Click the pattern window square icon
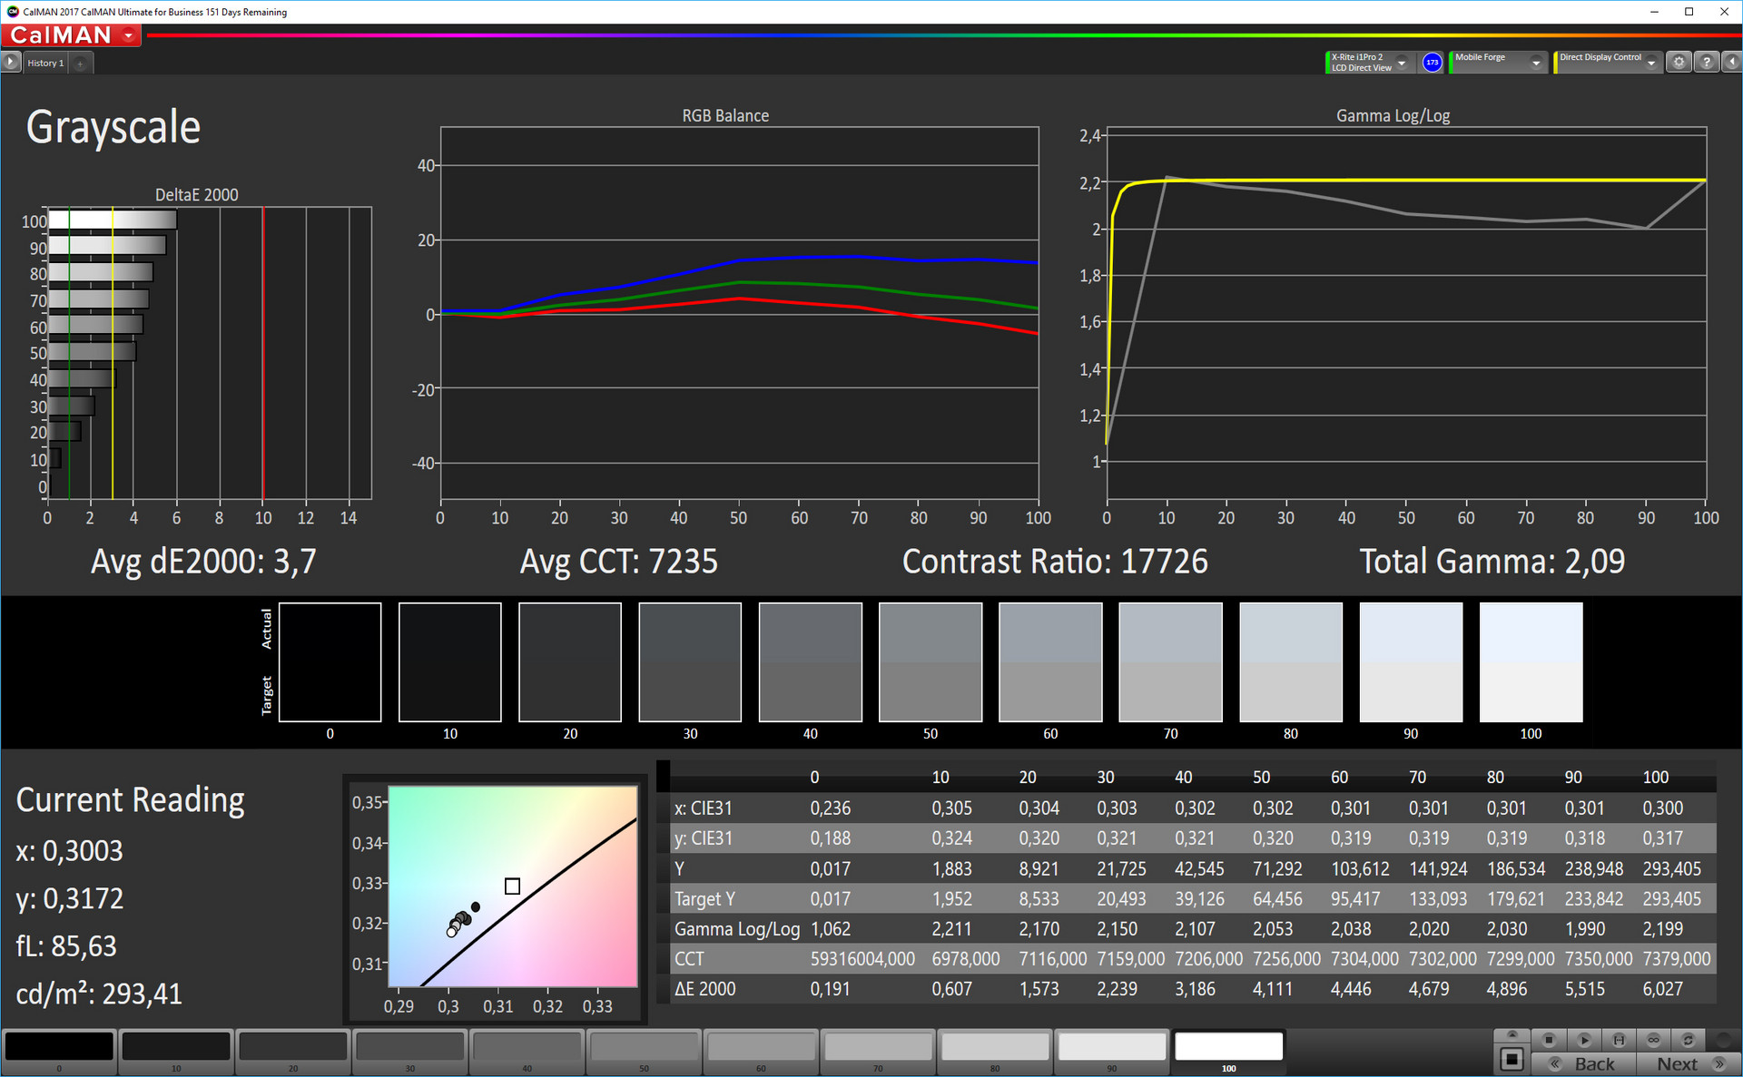 (x=1512, y=1058)
